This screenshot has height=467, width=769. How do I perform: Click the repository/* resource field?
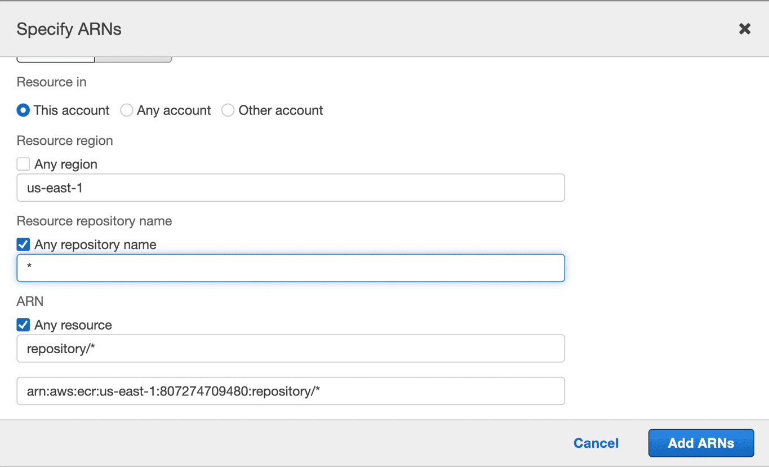290,348
